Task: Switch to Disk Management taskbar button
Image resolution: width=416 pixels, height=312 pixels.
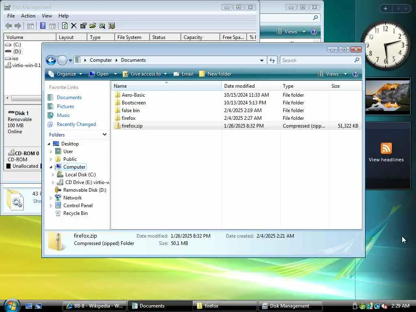Action: [290, 306]
